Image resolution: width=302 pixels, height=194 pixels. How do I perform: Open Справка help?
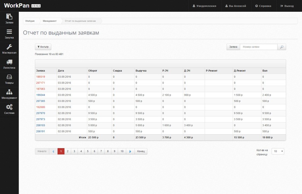(263, 6)
